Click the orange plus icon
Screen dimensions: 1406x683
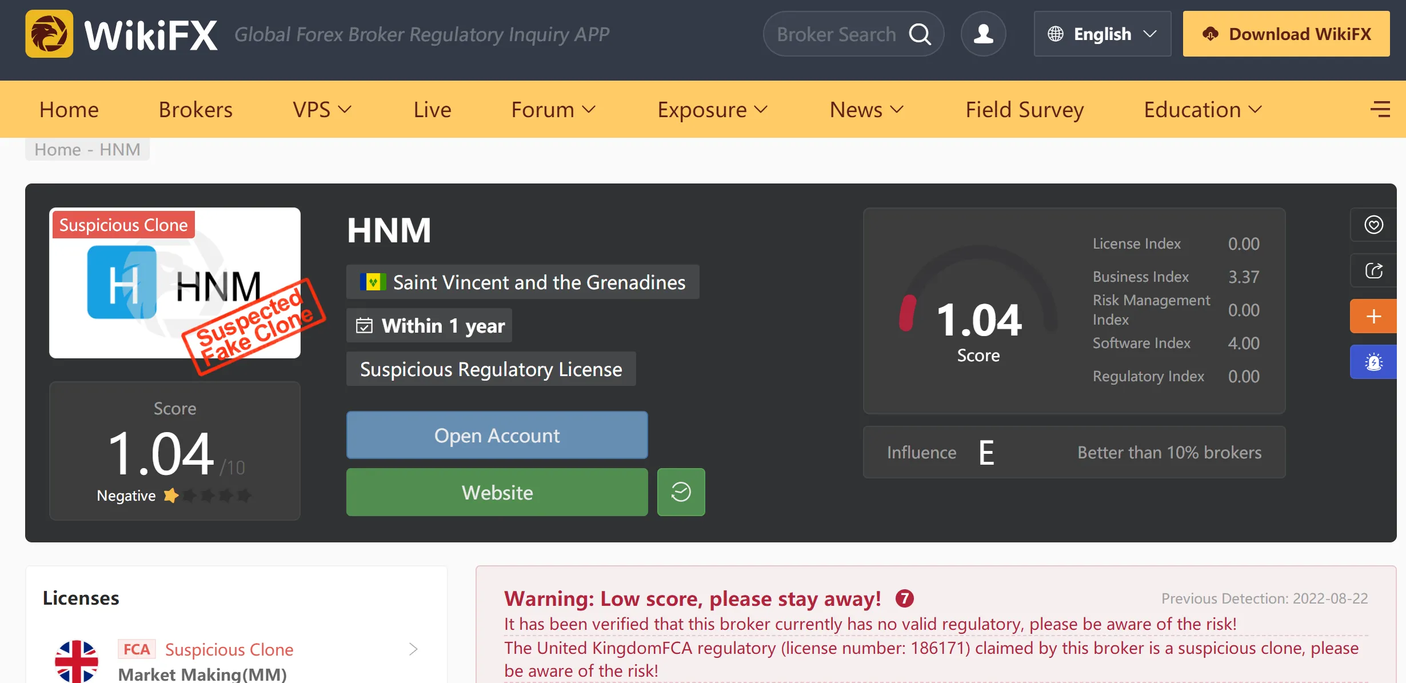coord(1373,316)
